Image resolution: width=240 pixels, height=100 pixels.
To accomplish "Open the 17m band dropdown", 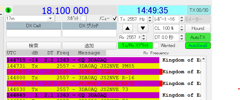I will (30, 18).
